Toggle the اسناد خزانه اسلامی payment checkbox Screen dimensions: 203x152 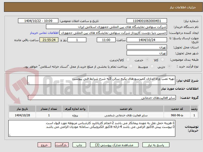click(x=131, y=66)
